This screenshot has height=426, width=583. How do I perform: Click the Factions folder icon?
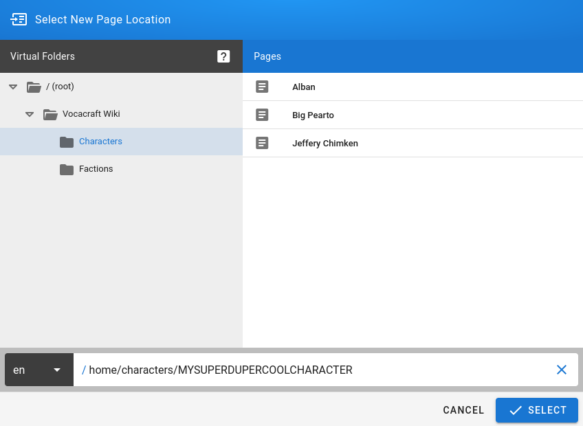(67, 169)
